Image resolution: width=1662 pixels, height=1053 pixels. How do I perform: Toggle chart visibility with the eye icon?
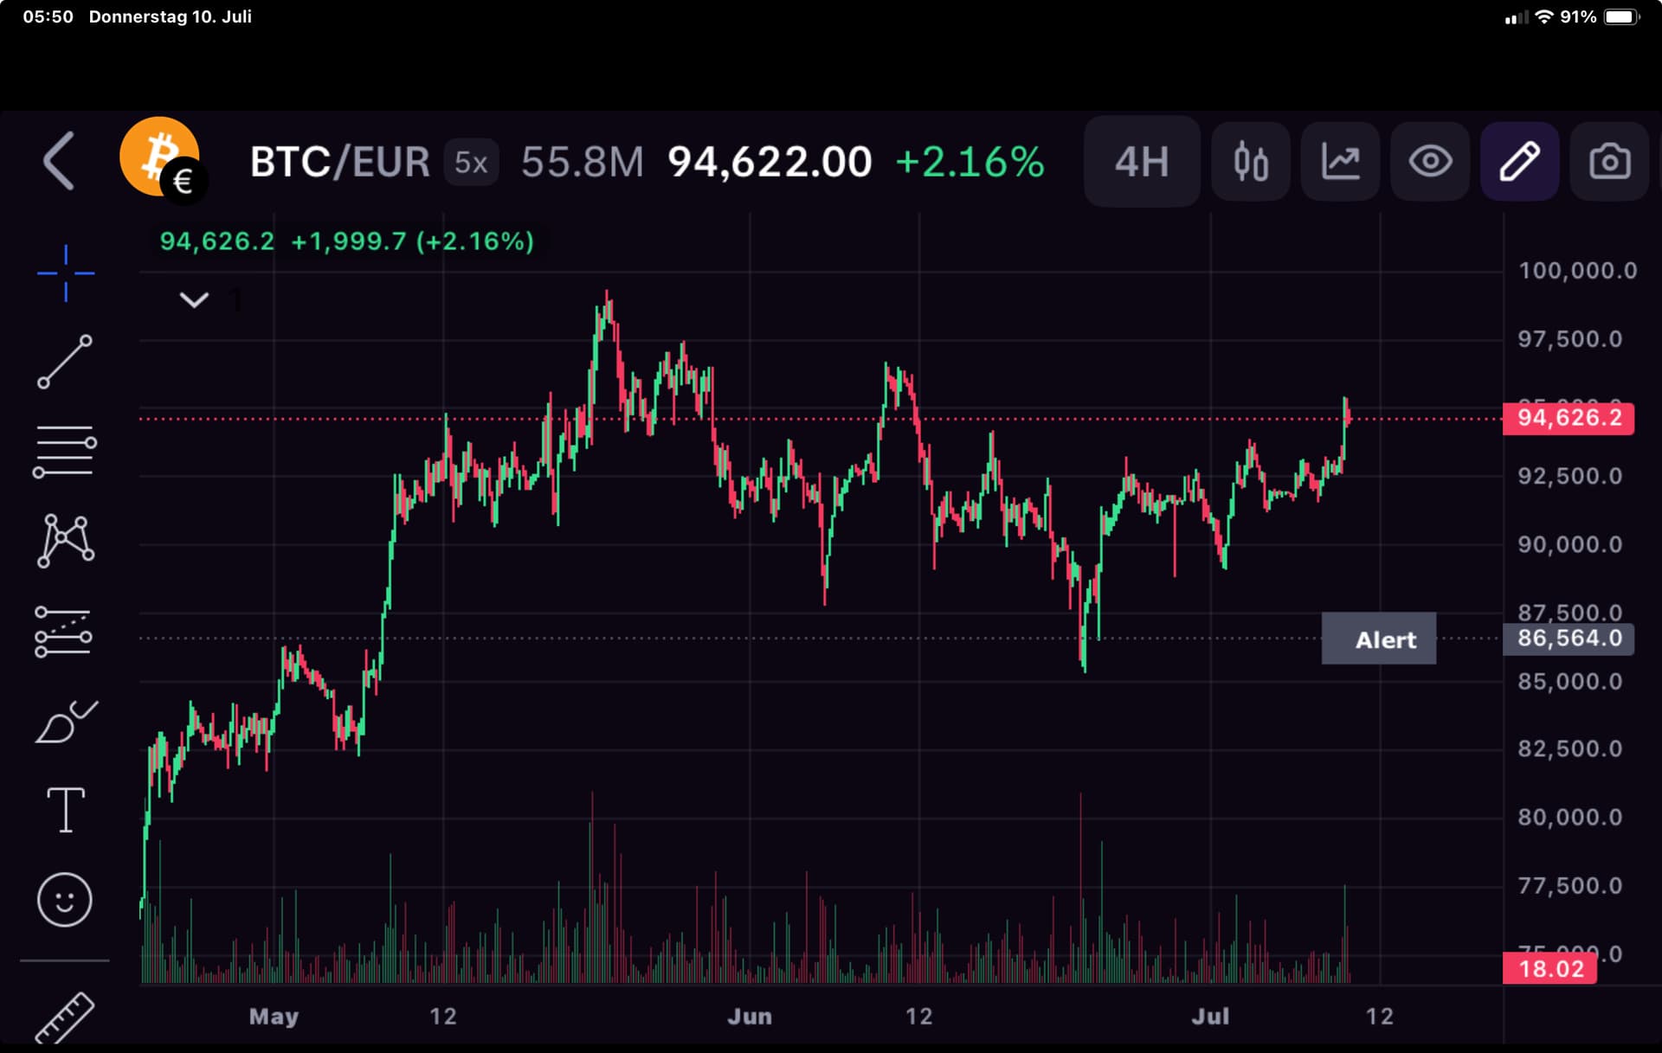pyautogui.click(x=1429, y=161)
